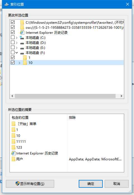Click the Internet Explorer history icon in tree

click(x=22, y=33)
